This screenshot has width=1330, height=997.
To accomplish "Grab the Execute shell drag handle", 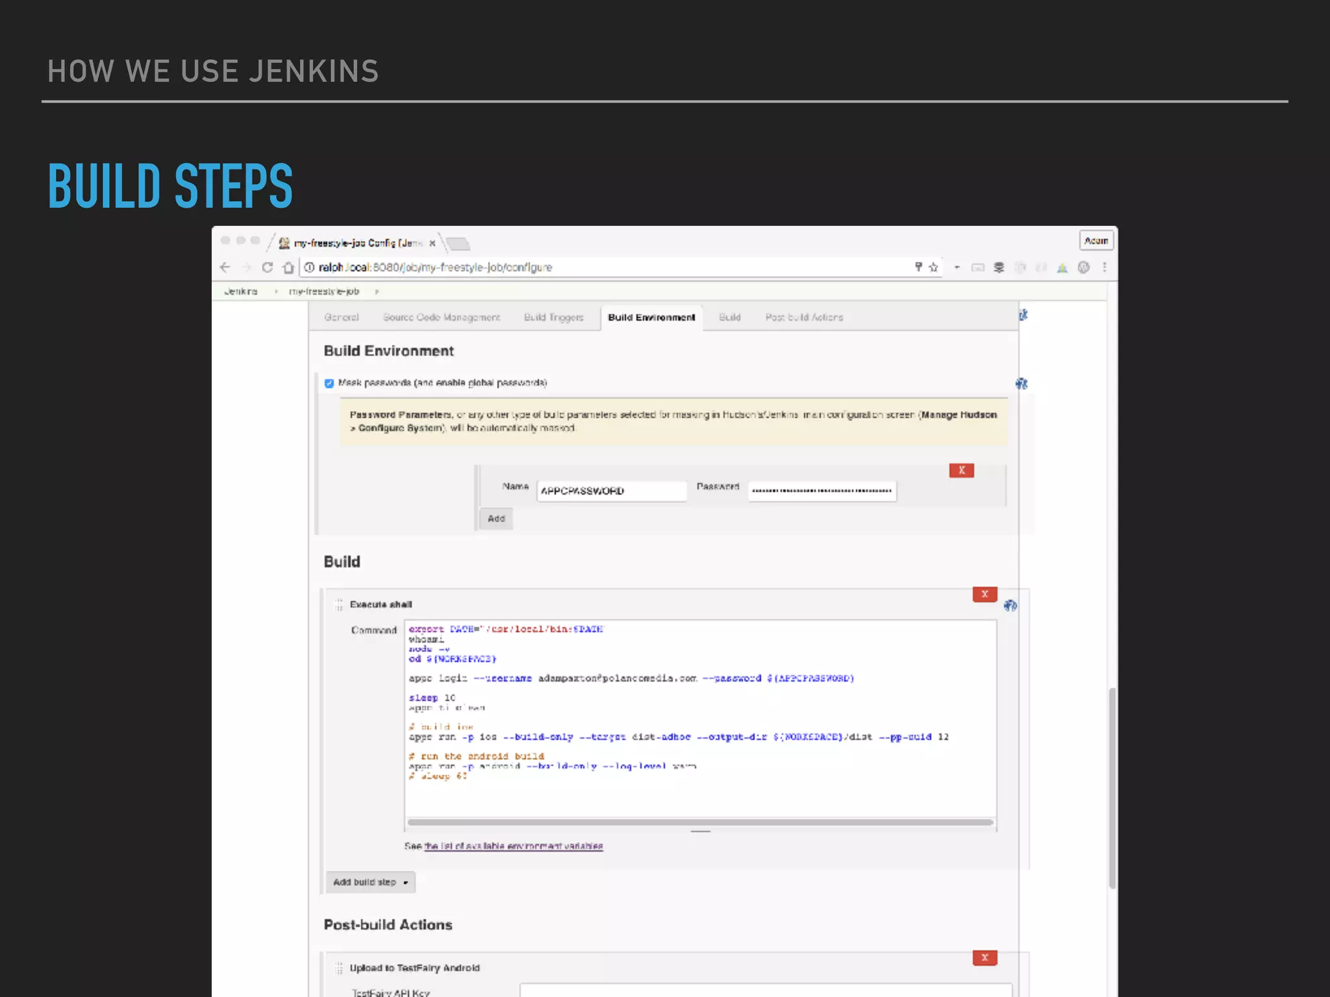I will [x=338, y=605].
